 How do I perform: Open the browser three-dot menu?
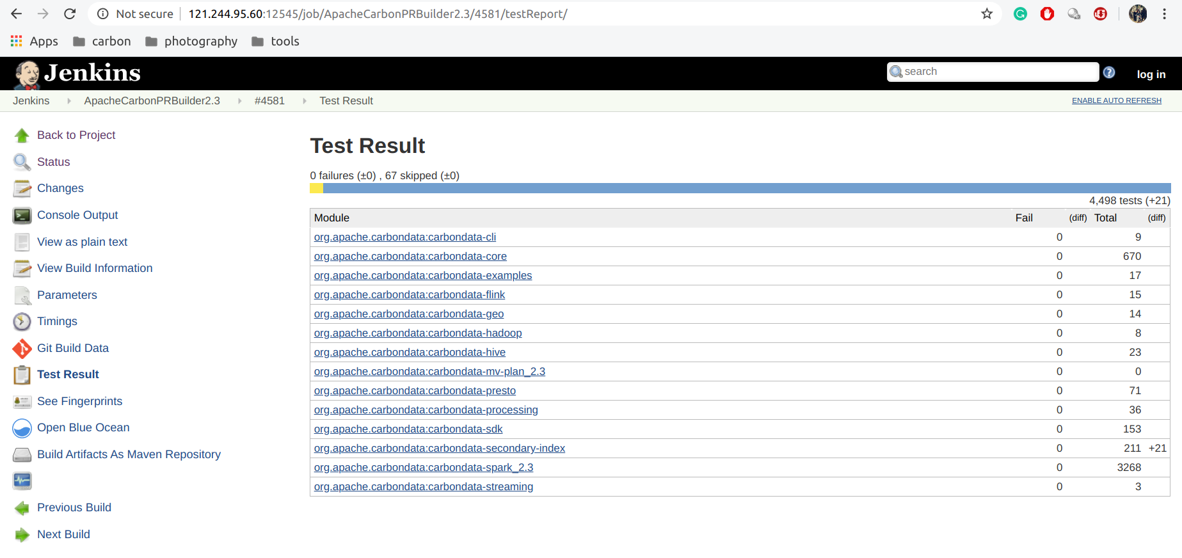1164,14
